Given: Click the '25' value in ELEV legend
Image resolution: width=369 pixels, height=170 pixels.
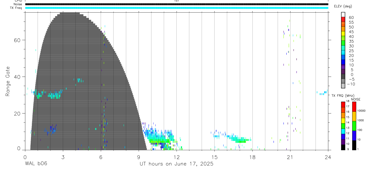Looking at the screenshot, I should click(x=351, y=51).
